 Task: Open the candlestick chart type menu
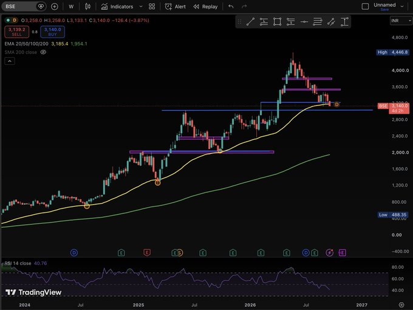[87, 7]
